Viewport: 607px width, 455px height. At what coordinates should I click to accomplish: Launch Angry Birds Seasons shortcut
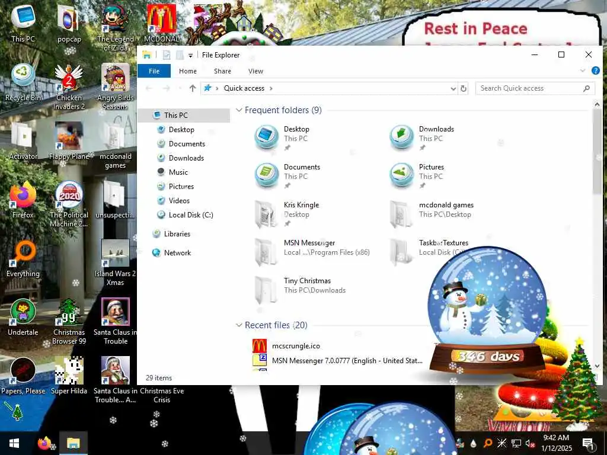pyautogui.click(x=115, y=86)
